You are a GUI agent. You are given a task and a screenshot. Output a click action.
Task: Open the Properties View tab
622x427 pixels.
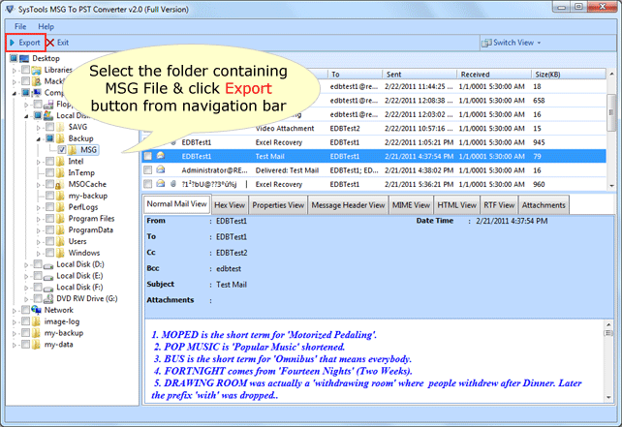click(x=278, y=205)
